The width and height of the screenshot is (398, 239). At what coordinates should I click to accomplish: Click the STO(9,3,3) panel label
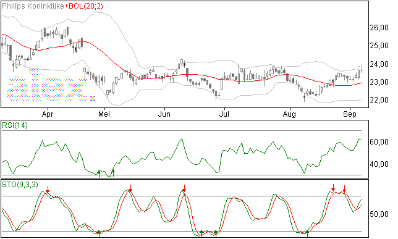point(20,185)
